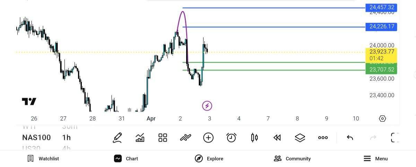
Task: Change the 1h timeframe interval
Action: 66,138
